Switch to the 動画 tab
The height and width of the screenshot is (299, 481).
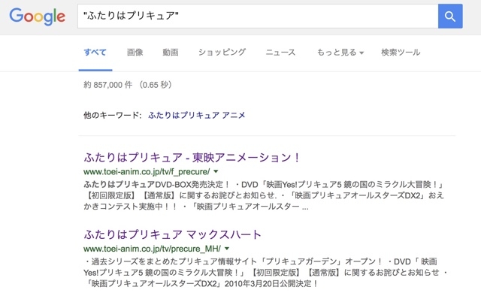(x=171, y=53)
